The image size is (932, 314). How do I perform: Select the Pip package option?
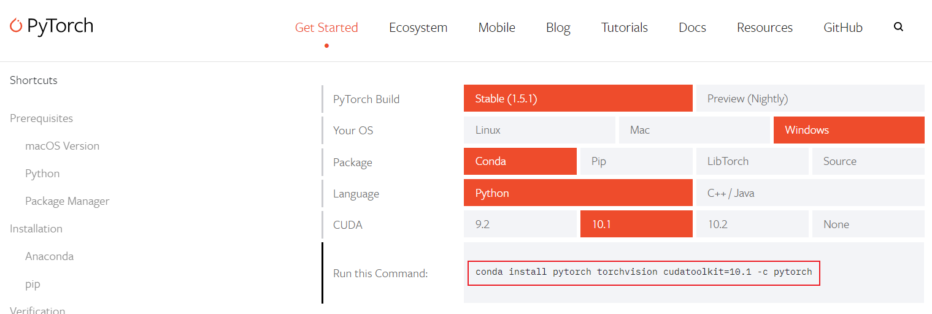(x=636, y=161)
